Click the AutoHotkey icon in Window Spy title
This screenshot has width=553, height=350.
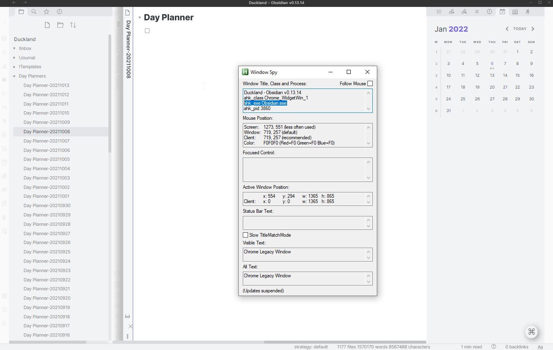tap(245, 72)
